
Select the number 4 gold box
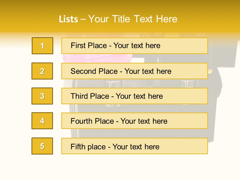42,121
